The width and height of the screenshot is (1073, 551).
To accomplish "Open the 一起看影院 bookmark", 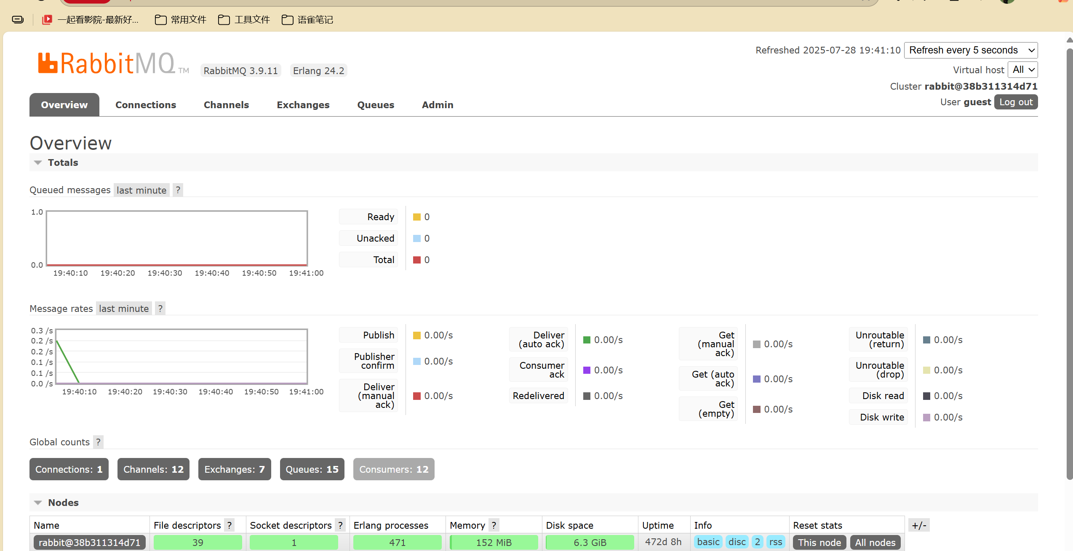I will pyautogui.click(x=90, y=19).
